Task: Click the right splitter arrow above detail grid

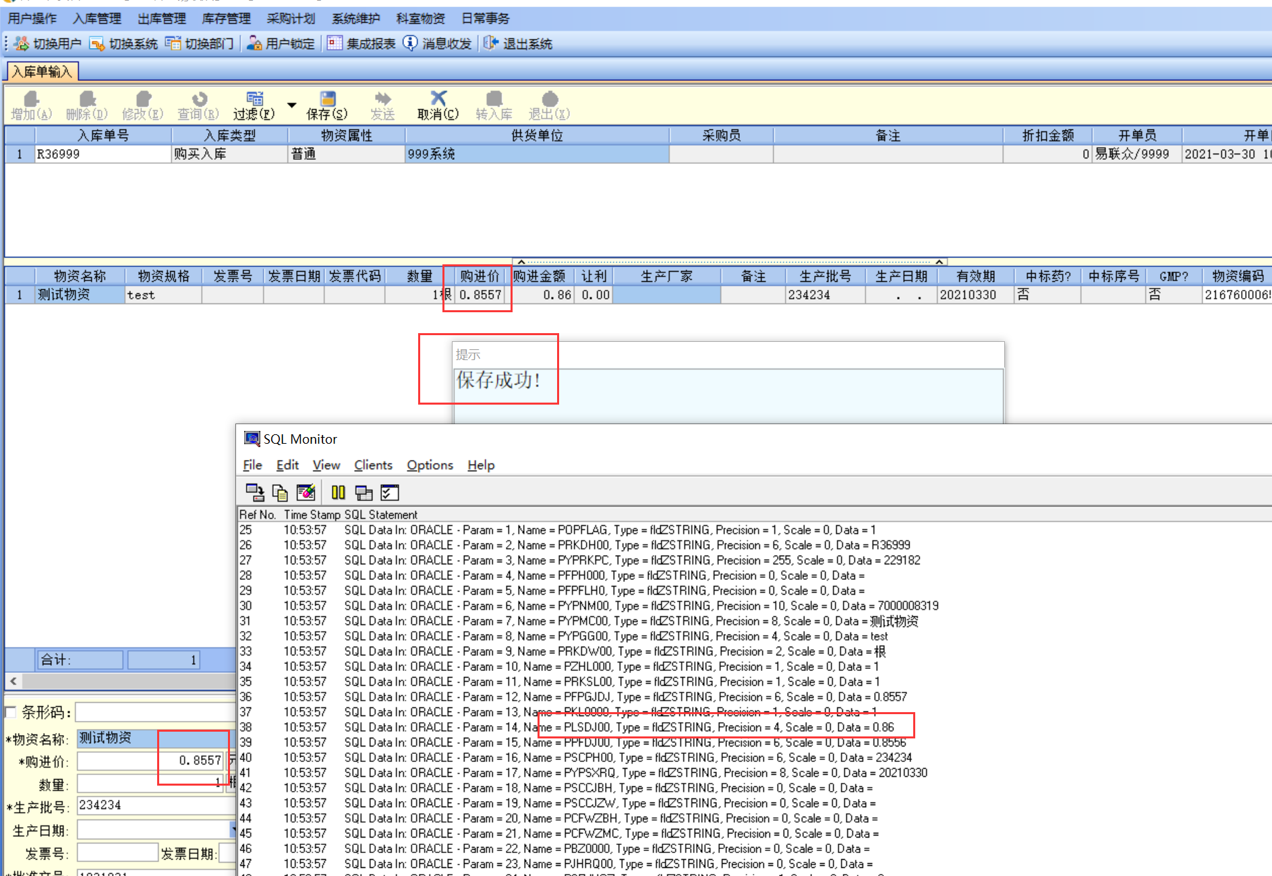Action: 939,262
